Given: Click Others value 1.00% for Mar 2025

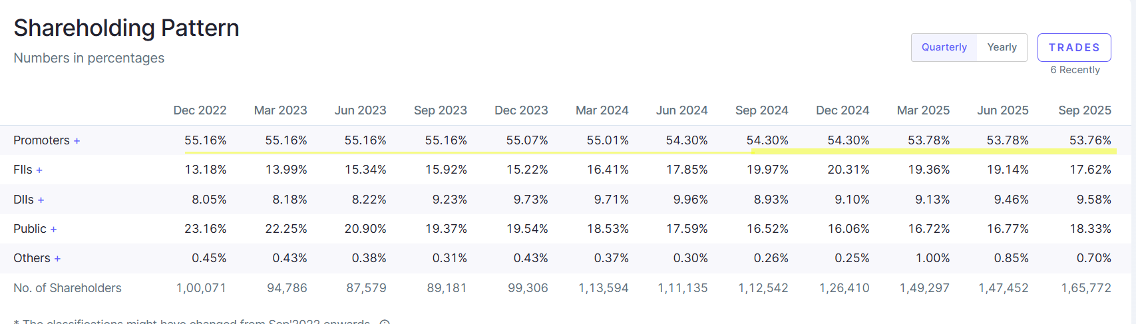Looking at the screenshot, I should pos(932,258).
